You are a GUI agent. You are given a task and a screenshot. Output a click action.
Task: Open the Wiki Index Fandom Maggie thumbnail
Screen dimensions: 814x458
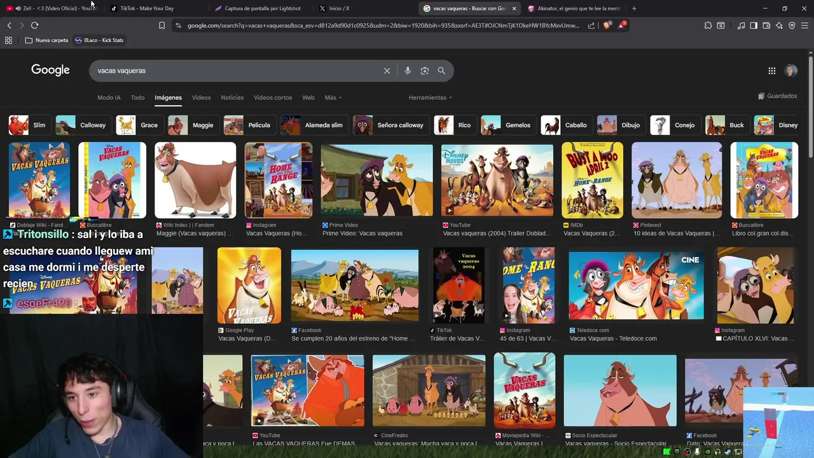pyautogui.click(x=195, y=181)
